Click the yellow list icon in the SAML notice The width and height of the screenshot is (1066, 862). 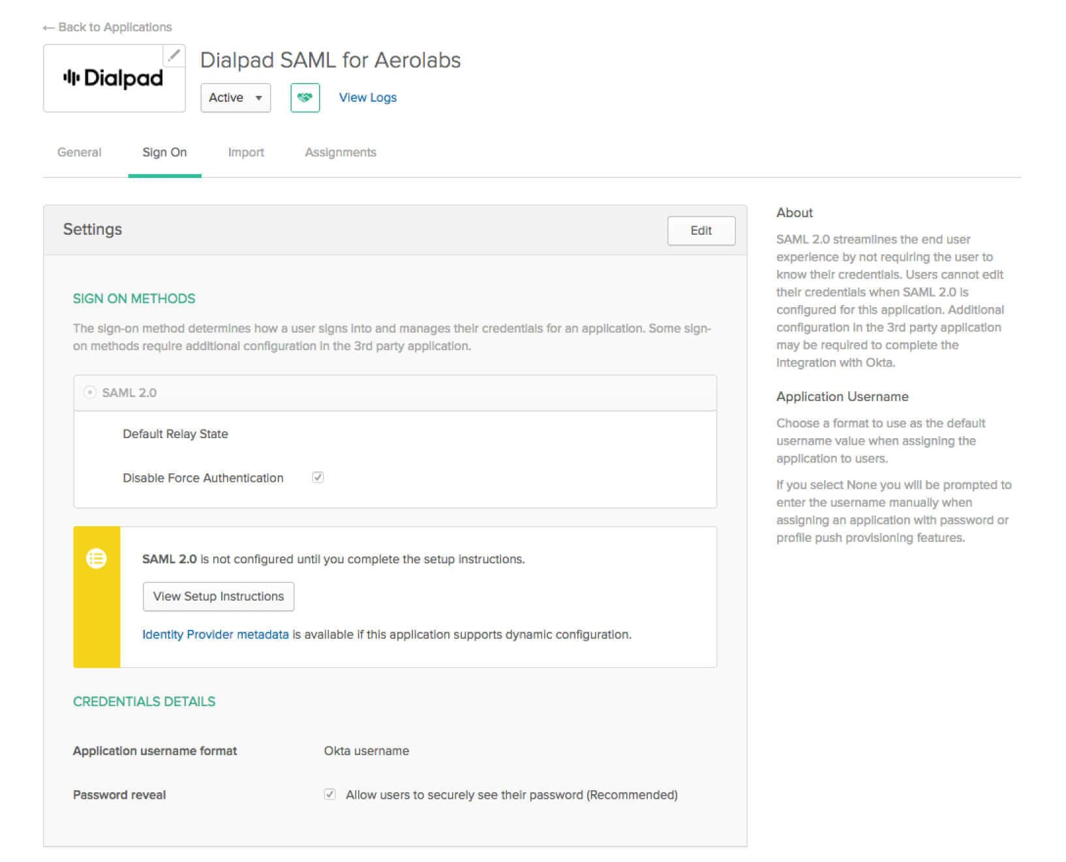pyautogui.click(x=97, y=559)
